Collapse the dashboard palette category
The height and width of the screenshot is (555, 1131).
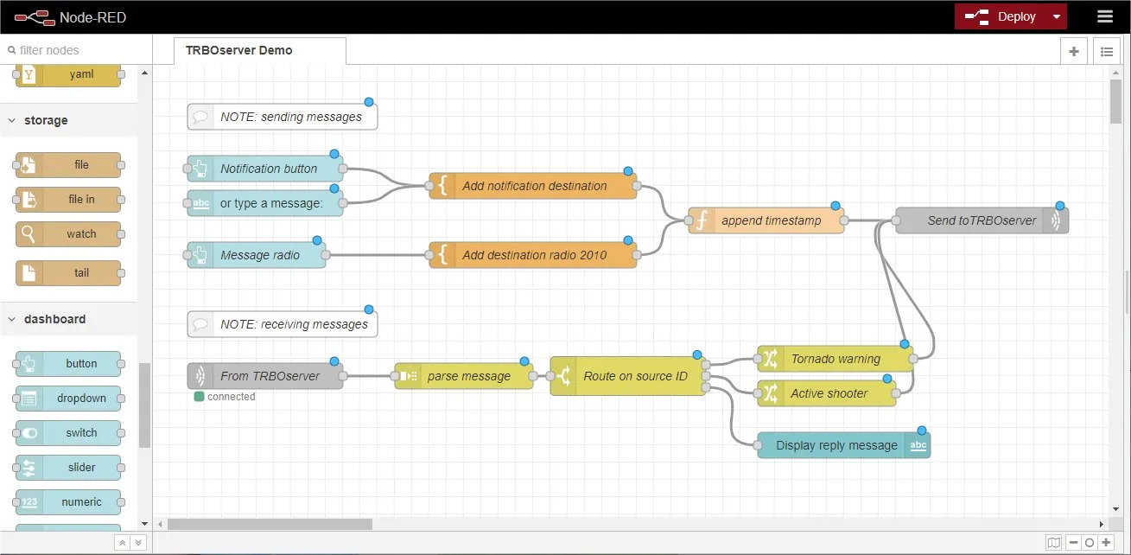click(x=68, y=319)
